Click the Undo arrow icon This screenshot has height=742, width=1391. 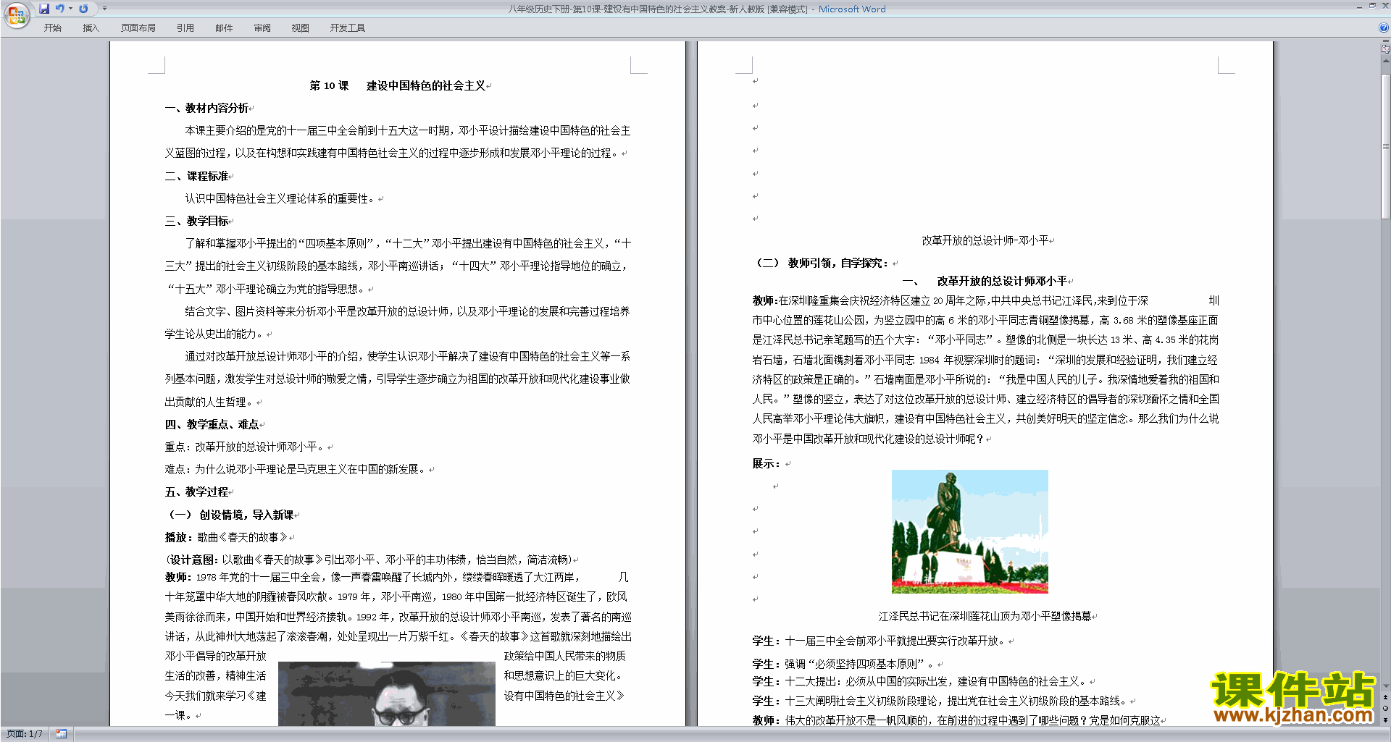click(60, 9)
